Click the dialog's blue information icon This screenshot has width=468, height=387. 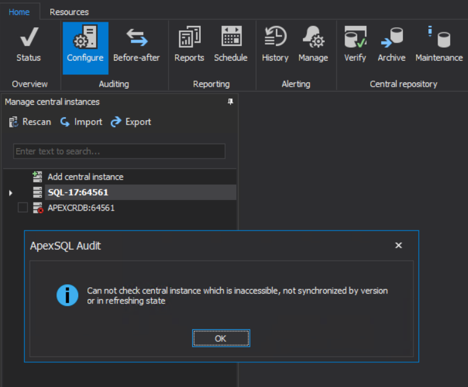point(68,295)
